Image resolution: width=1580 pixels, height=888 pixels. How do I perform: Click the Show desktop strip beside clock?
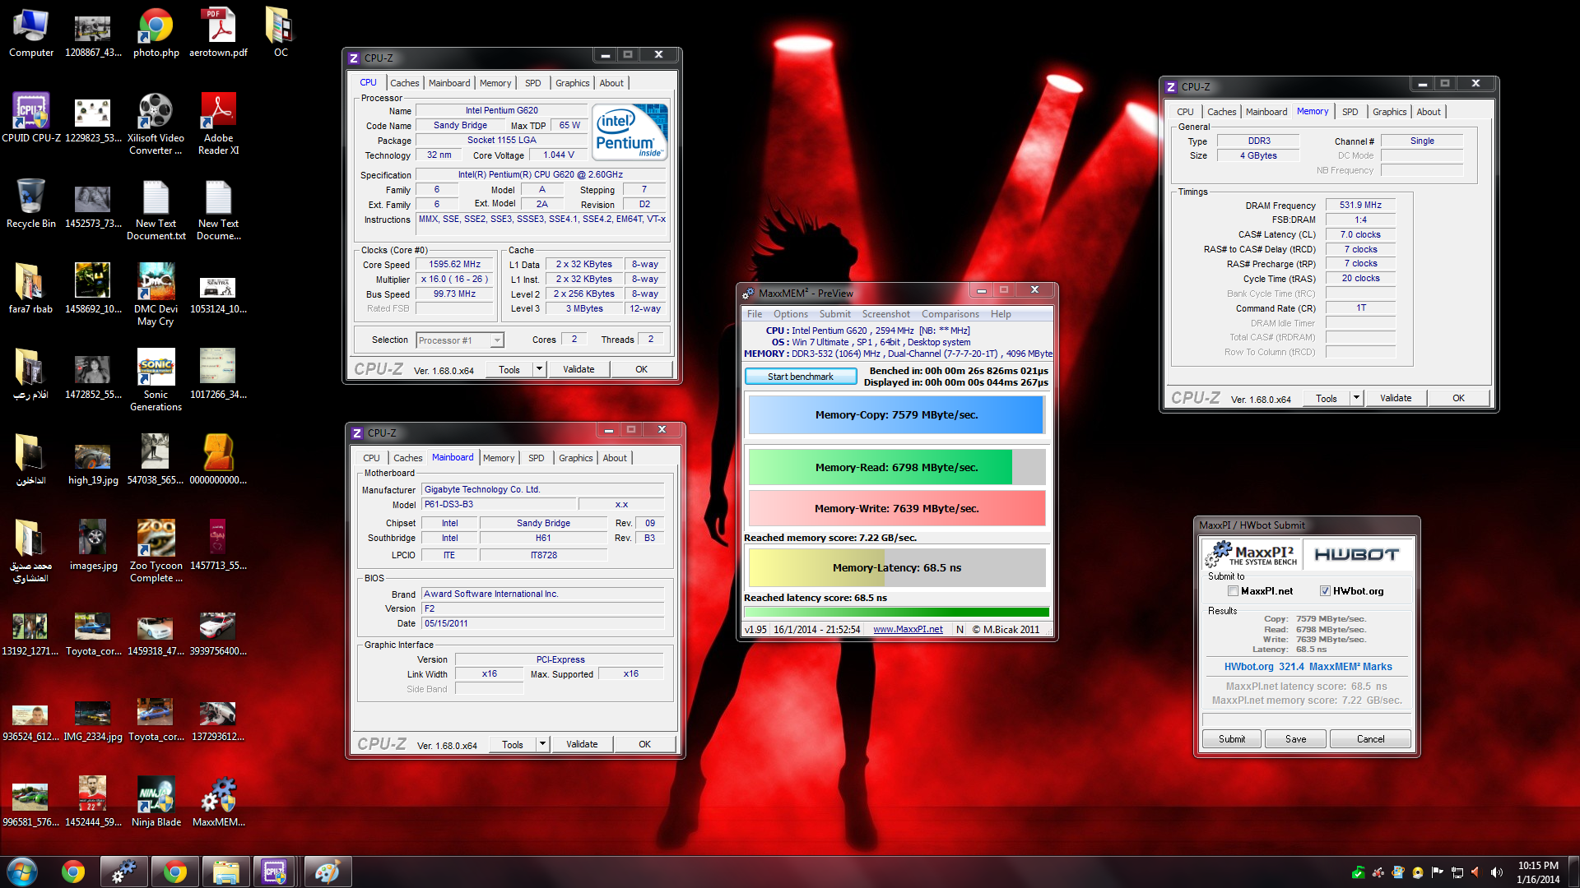coord(1573,872)
